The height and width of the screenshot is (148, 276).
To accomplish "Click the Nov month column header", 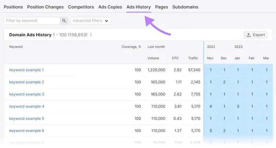I will (210, 58).
